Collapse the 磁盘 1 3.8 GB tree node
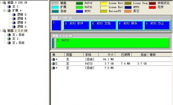Image resolution: width=173 pixels, height=105 pixels. point(0,31)
